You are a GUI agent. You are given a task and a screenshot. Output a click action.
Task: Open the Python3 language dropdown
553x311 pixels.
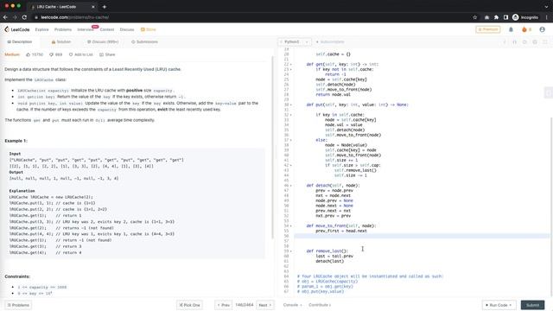tap(295, 42)
